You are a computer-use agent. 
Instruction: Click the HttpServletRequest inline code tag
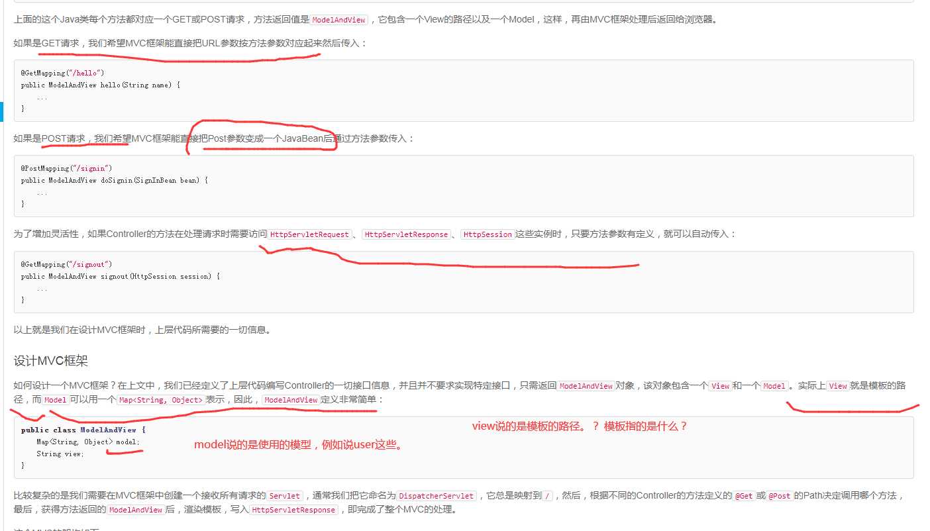click(309, 234)
